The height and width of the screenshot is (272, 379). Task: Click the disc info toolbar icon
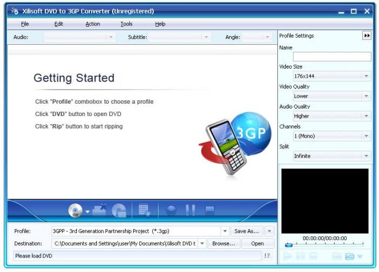[119, 210]
